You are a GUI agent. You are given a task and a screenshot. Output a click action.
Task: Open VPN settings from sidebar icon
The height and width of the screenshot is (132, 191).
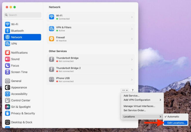click(7, 44)
